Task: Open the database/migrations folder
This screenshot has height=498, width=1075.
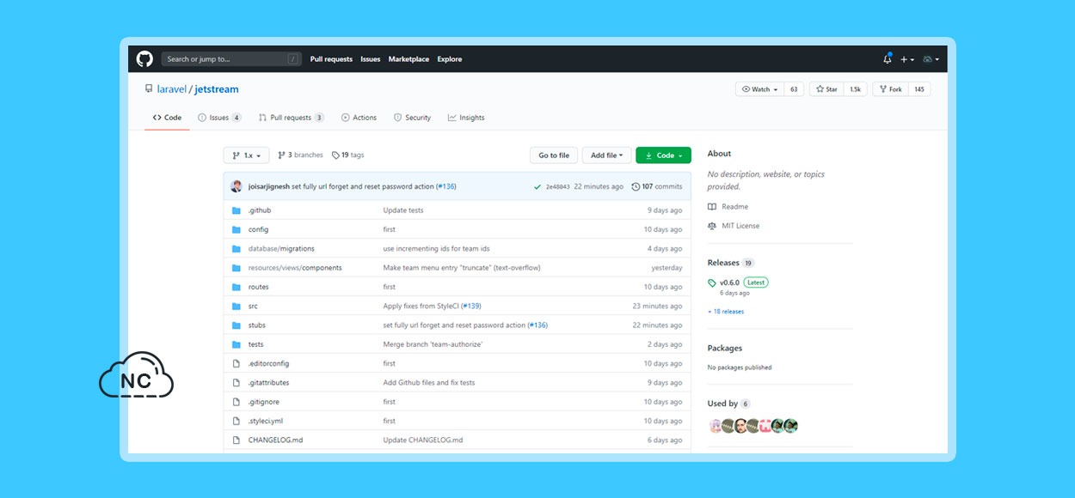Action: (281, 249)
